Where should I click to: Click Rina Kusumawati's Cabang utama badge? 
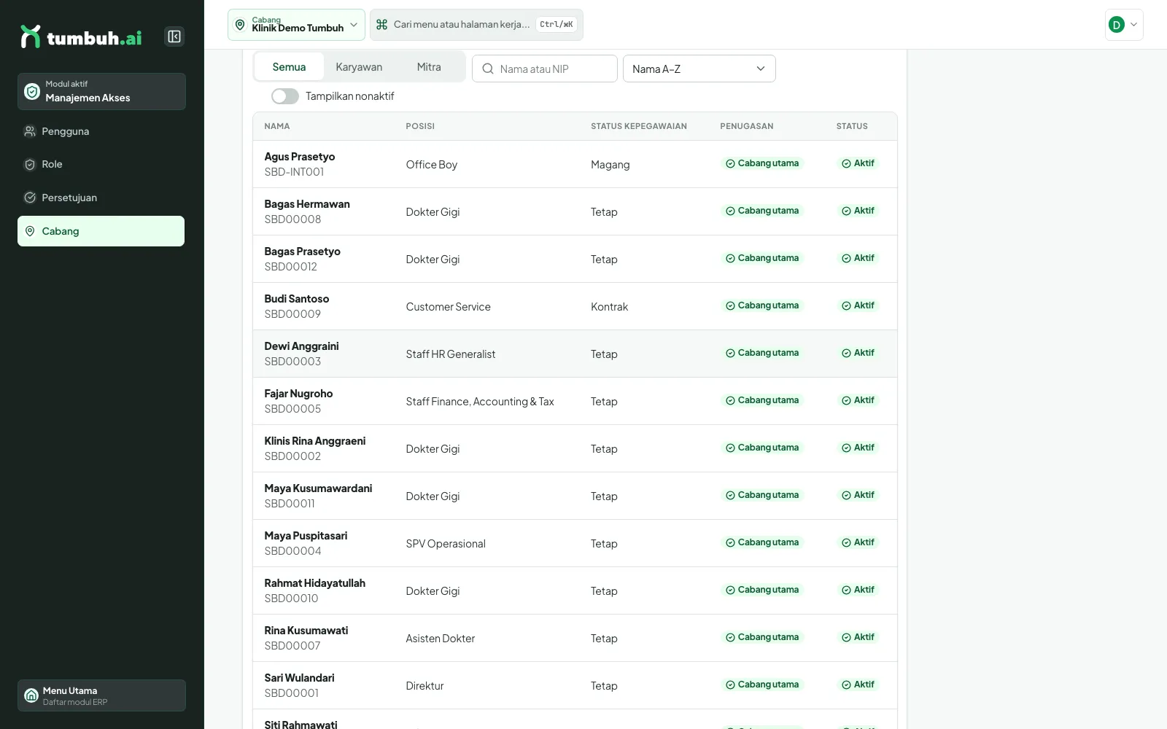coord(762,637)
